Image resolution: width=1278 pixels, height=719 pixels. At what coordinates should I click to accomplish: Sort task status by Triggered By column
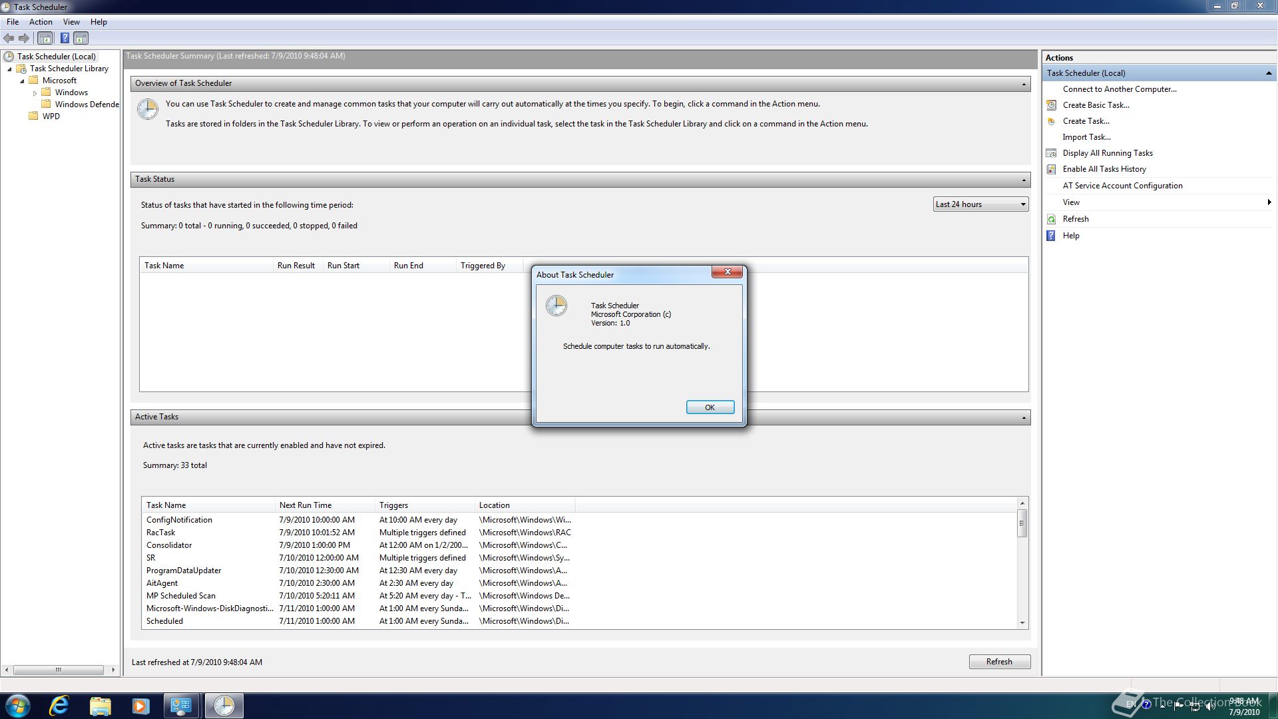pos(489,266)
